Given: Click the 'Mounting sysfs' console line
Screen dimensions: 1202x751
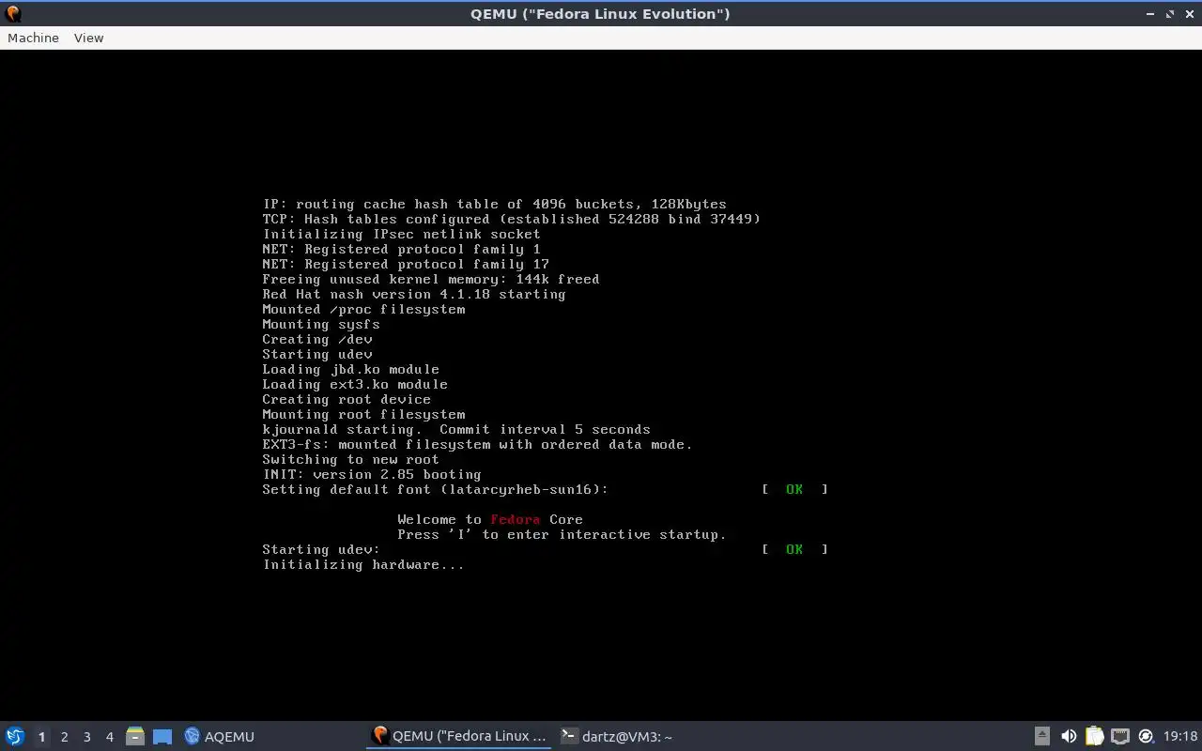Looking at the screenshot, I should 321,324.
